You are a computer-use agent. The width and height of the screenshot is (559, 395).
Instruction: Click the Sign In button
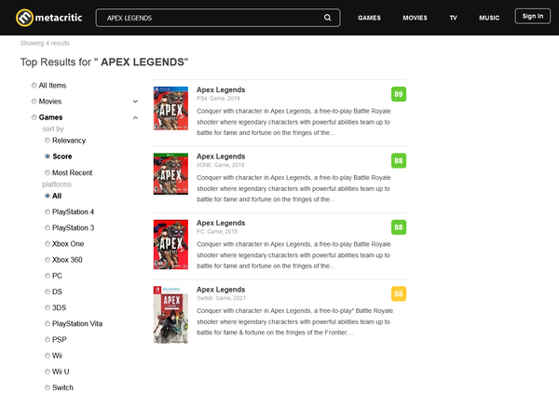click(533, 16)
